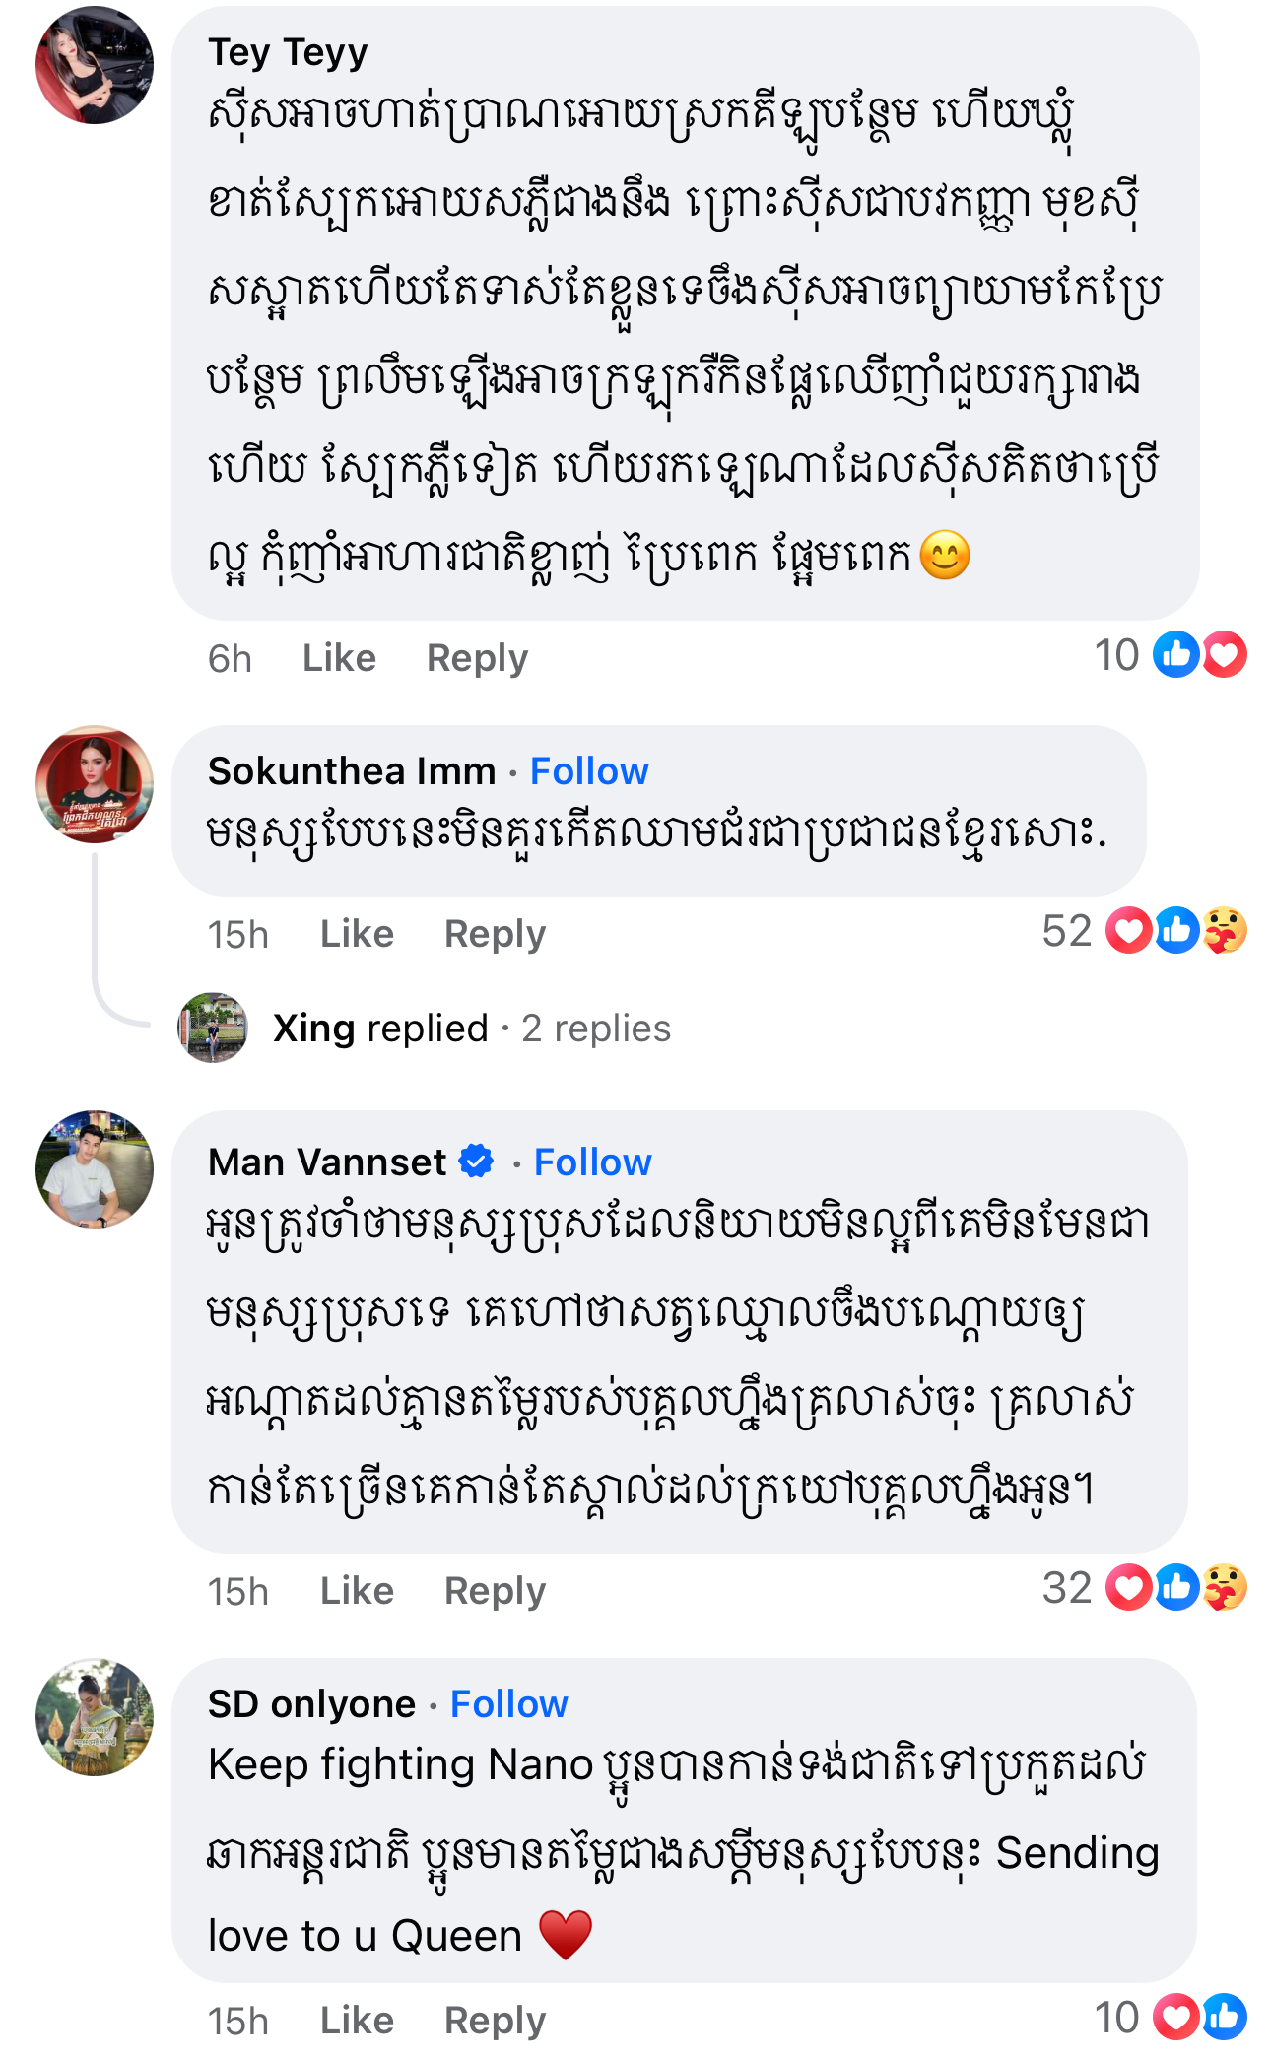Open Tey Teyy's profile name link
Screen dimensions: 1271x2059
(x=288, y=52)
